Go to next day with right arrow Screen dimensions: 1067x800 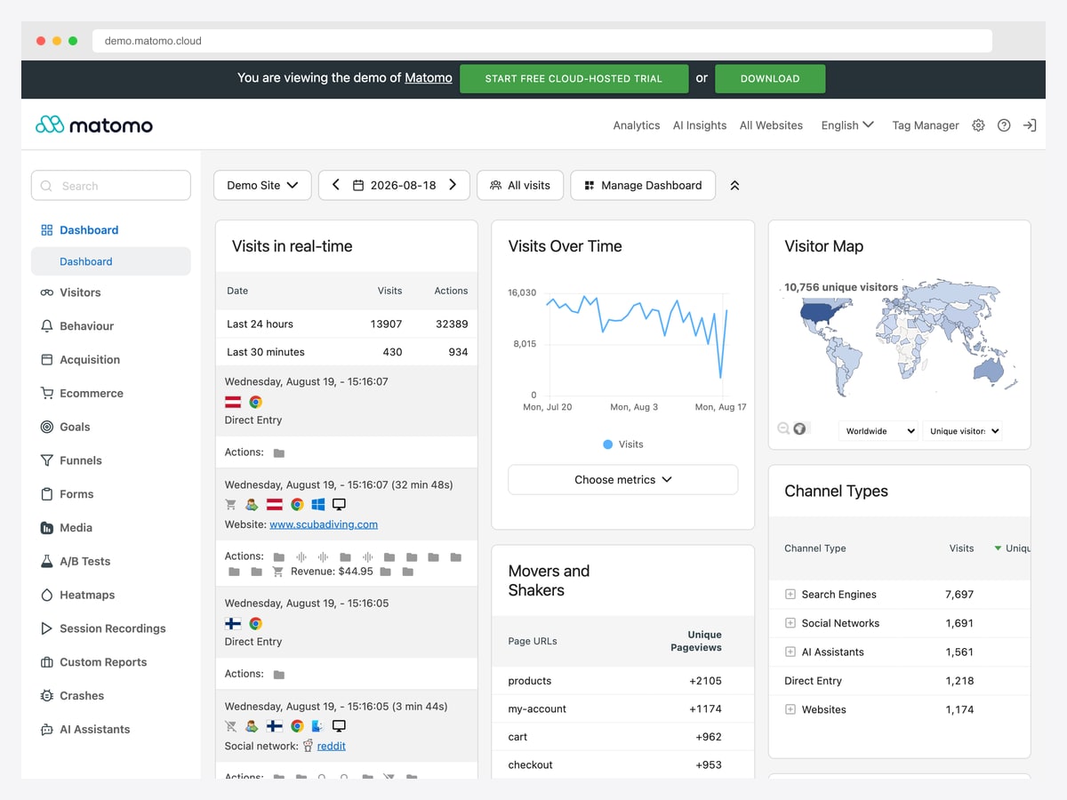(x=453, y=185)
